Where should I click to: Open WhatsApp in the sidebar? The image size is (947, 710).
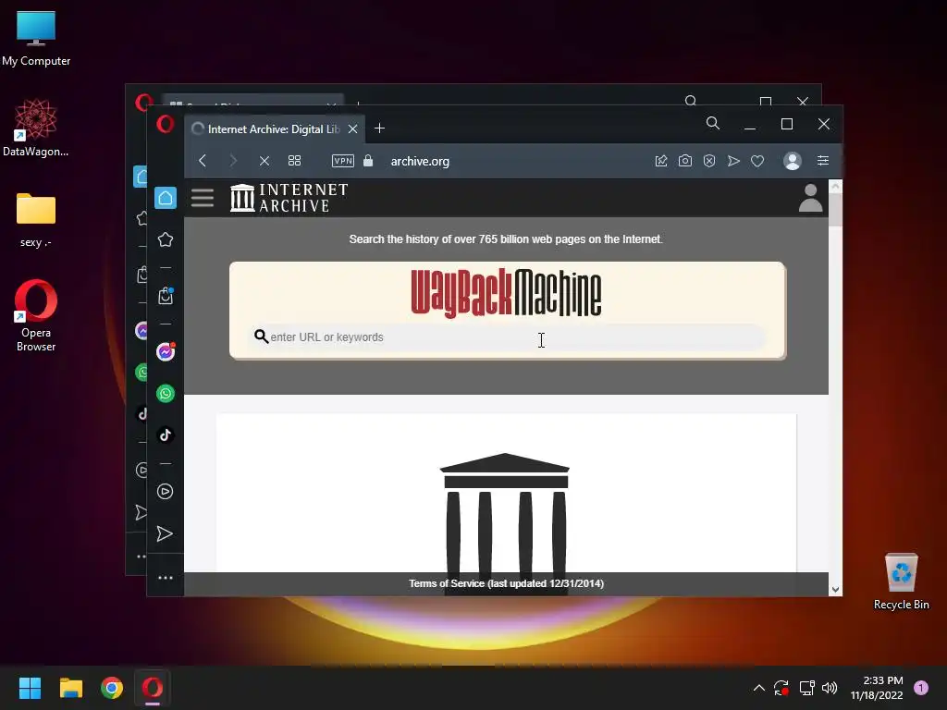[166, 394]
